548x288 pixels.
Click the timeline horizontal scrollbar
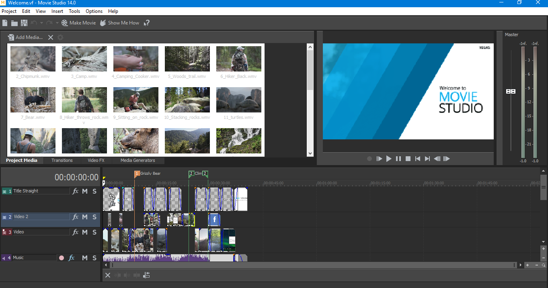[313, 265]
